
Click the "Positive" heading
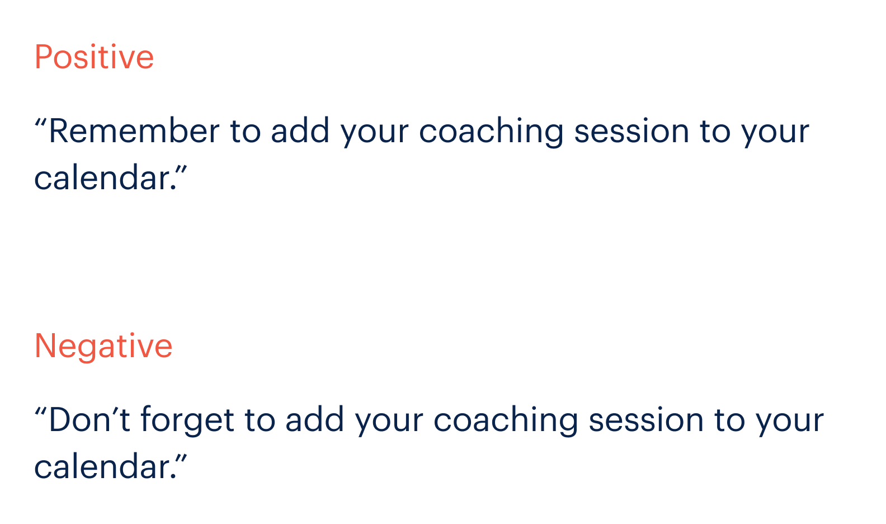pos(94,57)
